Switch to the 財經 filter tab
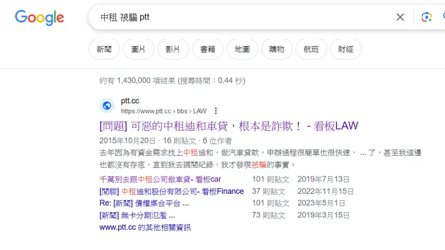 346,49
